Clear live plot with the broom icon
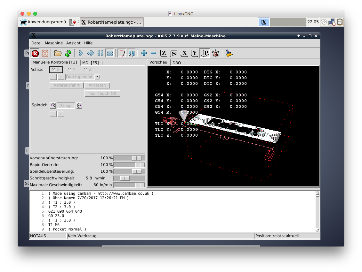The width and height of the screenshot is (362, 272). pyautogui.click(x=229, y=53)
